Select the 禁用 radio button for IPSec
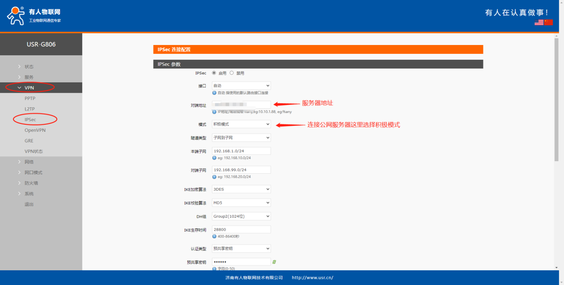564x285 pixels. tap(231, 73)
